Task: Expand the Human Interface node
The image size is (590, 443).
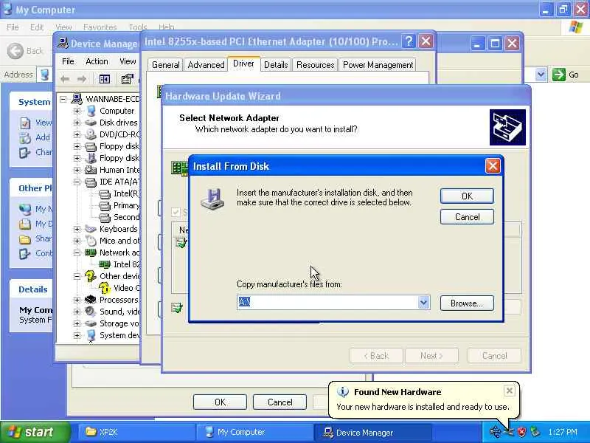Action: 77,170
